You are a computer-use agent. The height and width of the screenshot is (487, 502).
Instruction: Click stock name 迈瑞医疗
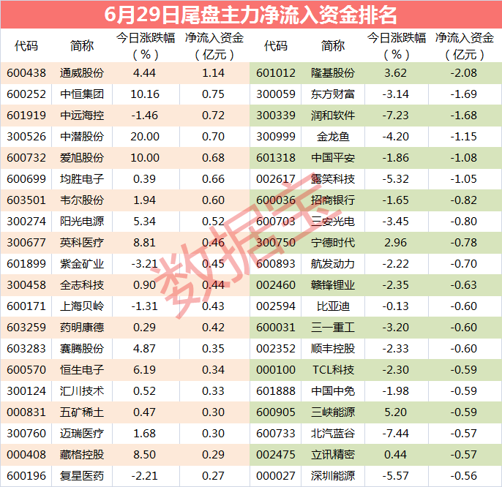(82, 433)
